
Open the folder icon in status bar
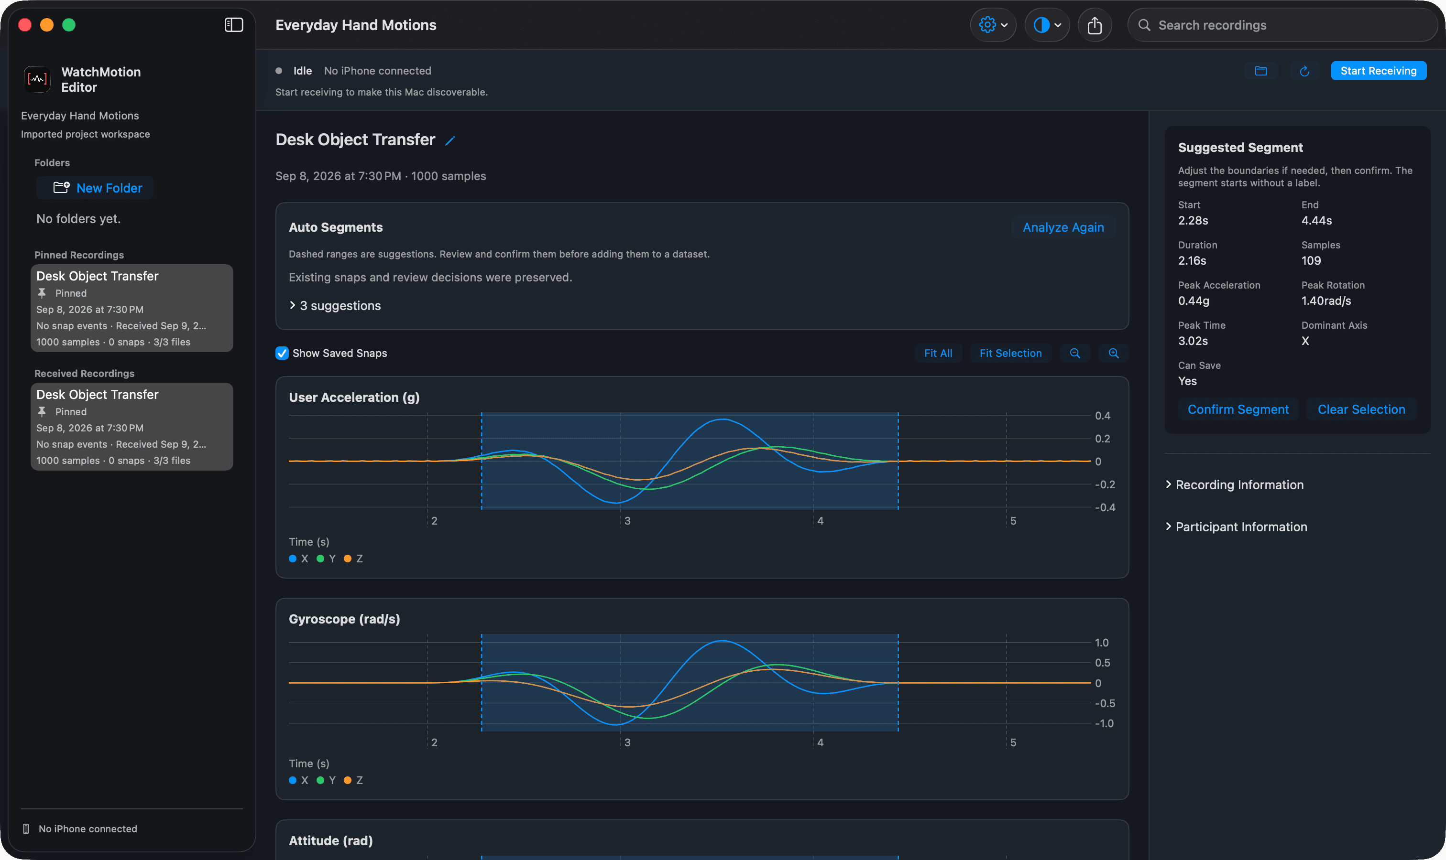click(1261, 71)
